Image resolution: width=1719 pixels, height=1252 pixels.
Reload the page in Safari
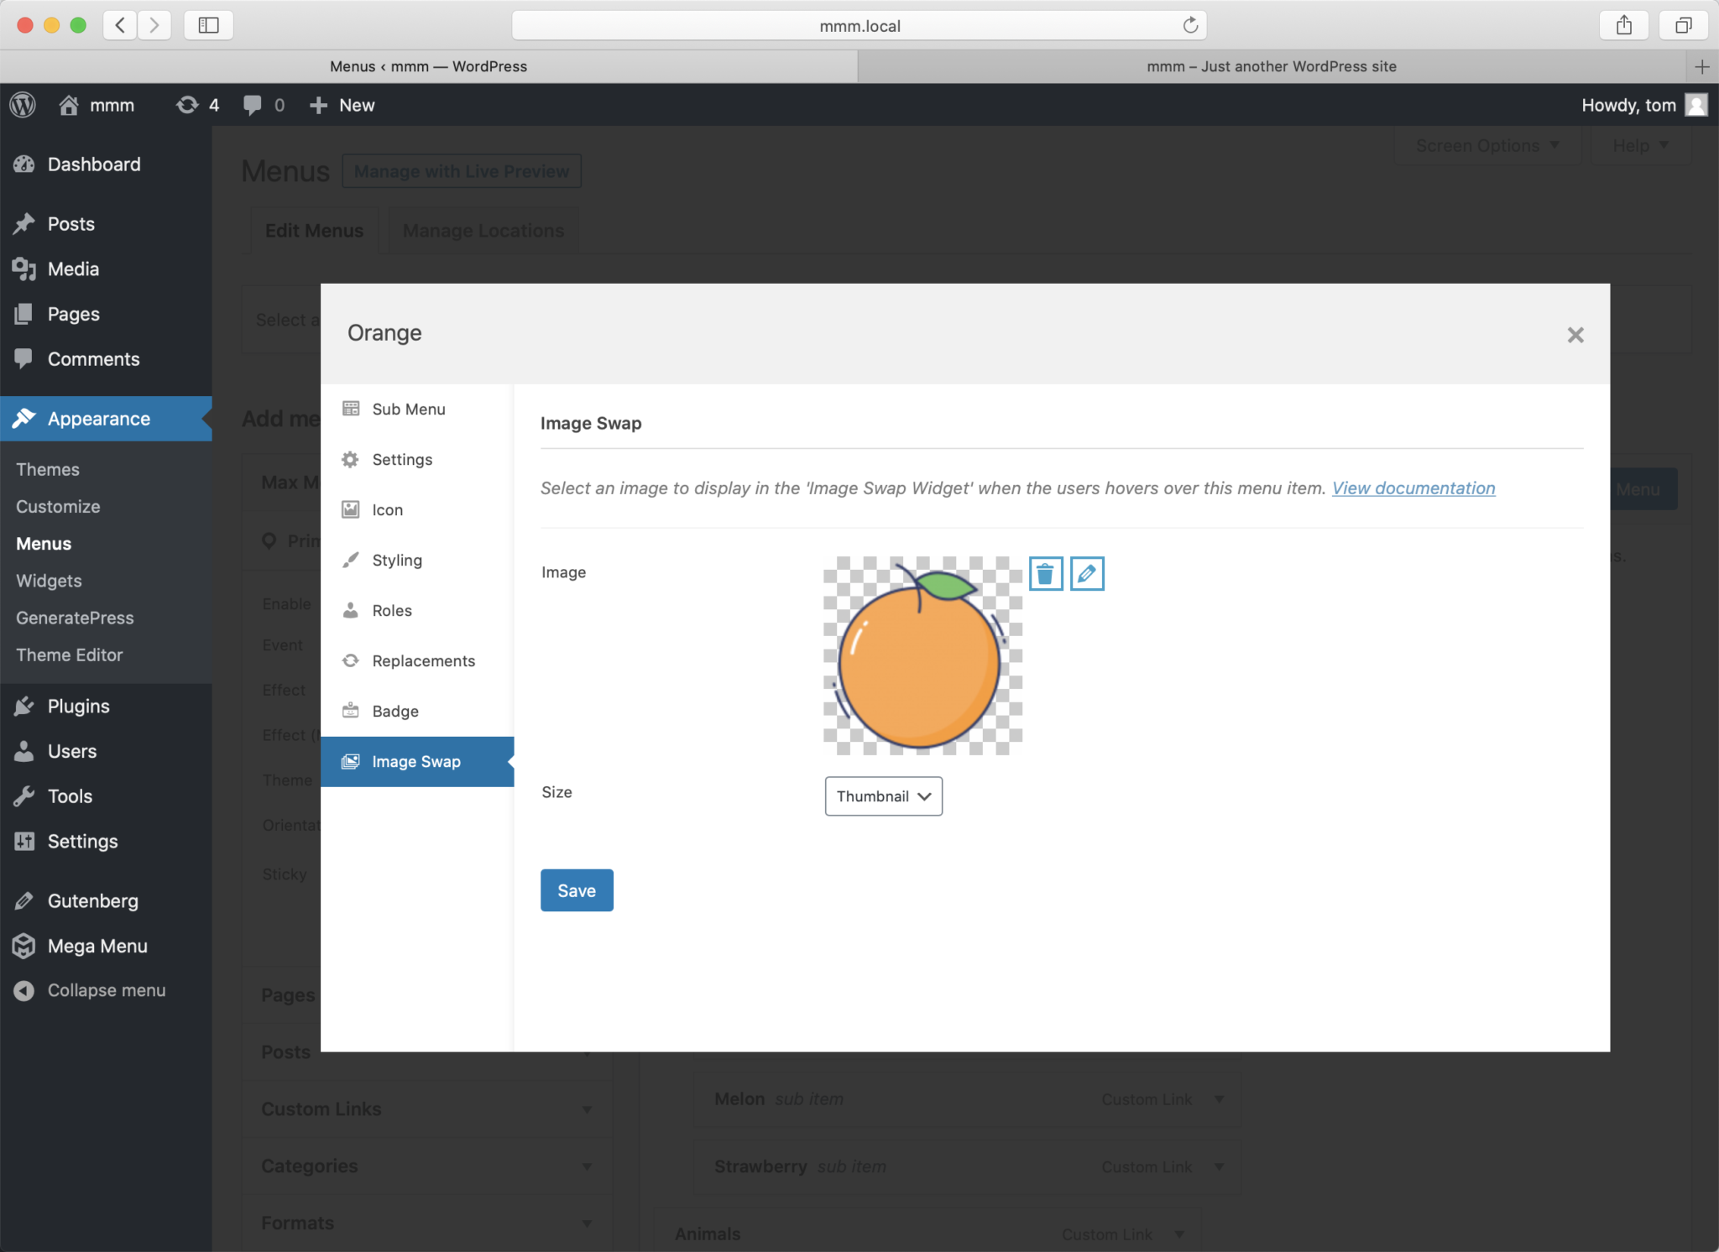click(x=1189, y=25)
